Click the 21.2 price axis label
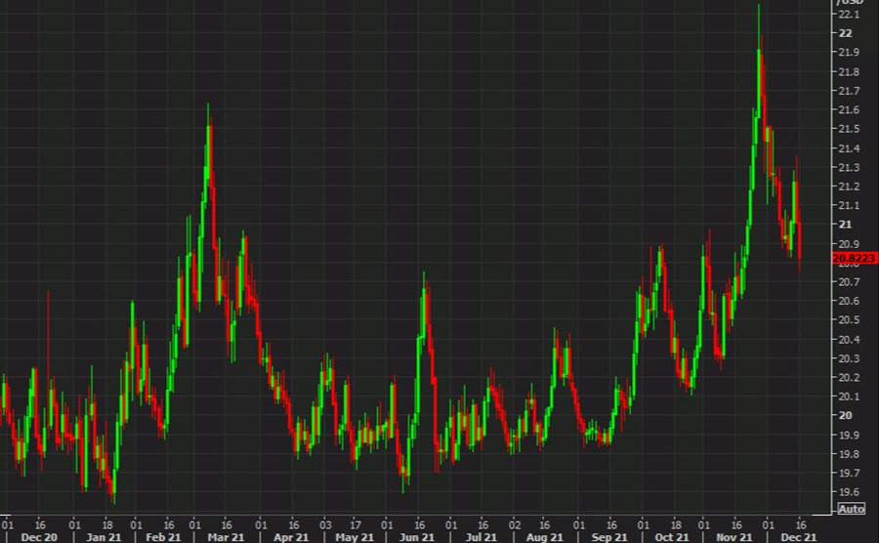Viewport: 879px width, 543px height. click(x=849, y=186)
